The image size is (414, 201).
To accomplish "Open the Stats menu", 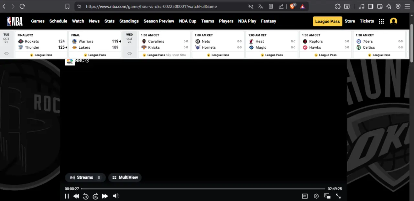I will tap(109, 21).
